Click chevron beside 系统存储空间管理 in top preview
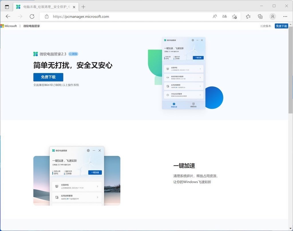Screen dimensions: 293x231 pyautogui.click(x=200, y=77)
